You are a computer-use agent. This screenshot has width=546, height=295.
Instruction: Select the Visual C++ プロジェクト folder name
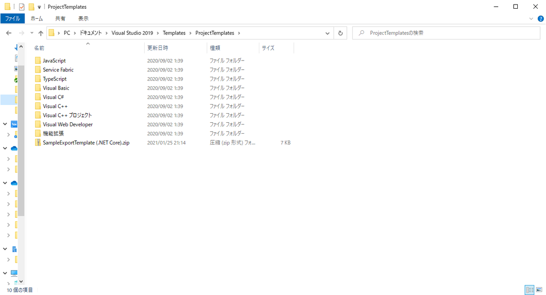[x=67, y=115]
